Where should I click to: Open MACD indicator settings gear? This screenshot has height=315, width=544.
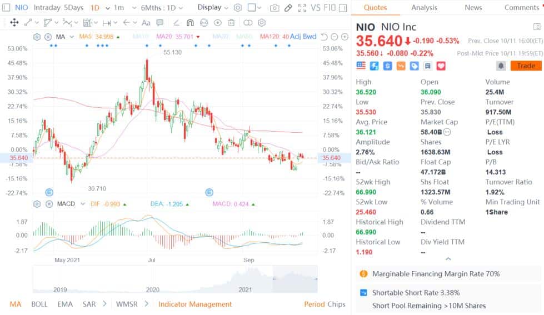37,204
